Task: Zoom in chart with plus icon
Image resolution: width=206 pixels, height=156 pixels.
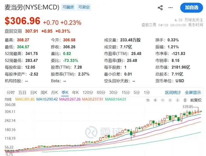Action: click(x=155, y=100)
